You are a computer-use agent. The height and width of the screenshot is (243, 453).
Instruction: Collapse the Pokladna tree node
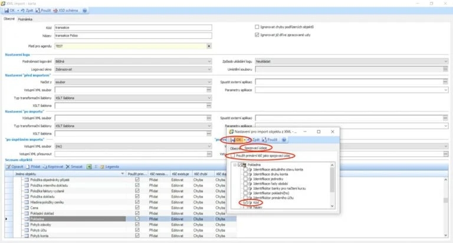pos(235,165)
